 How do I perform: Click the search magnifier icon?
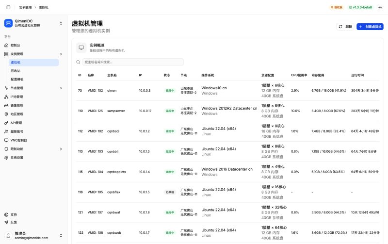(x=78, y=62)
